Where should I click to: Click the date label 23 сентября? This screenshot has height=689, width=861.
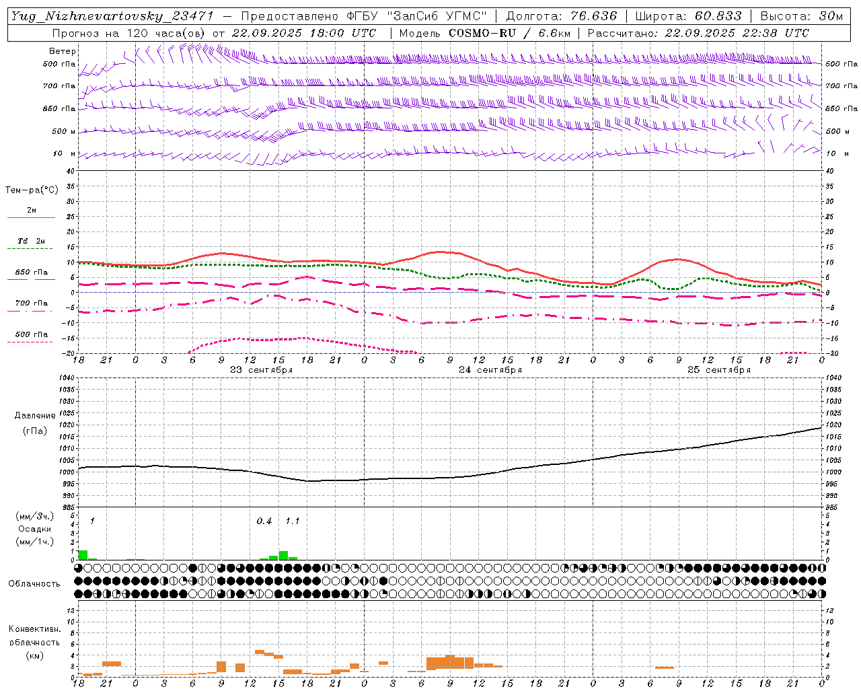pyautogui.click(x=261, y=370)
